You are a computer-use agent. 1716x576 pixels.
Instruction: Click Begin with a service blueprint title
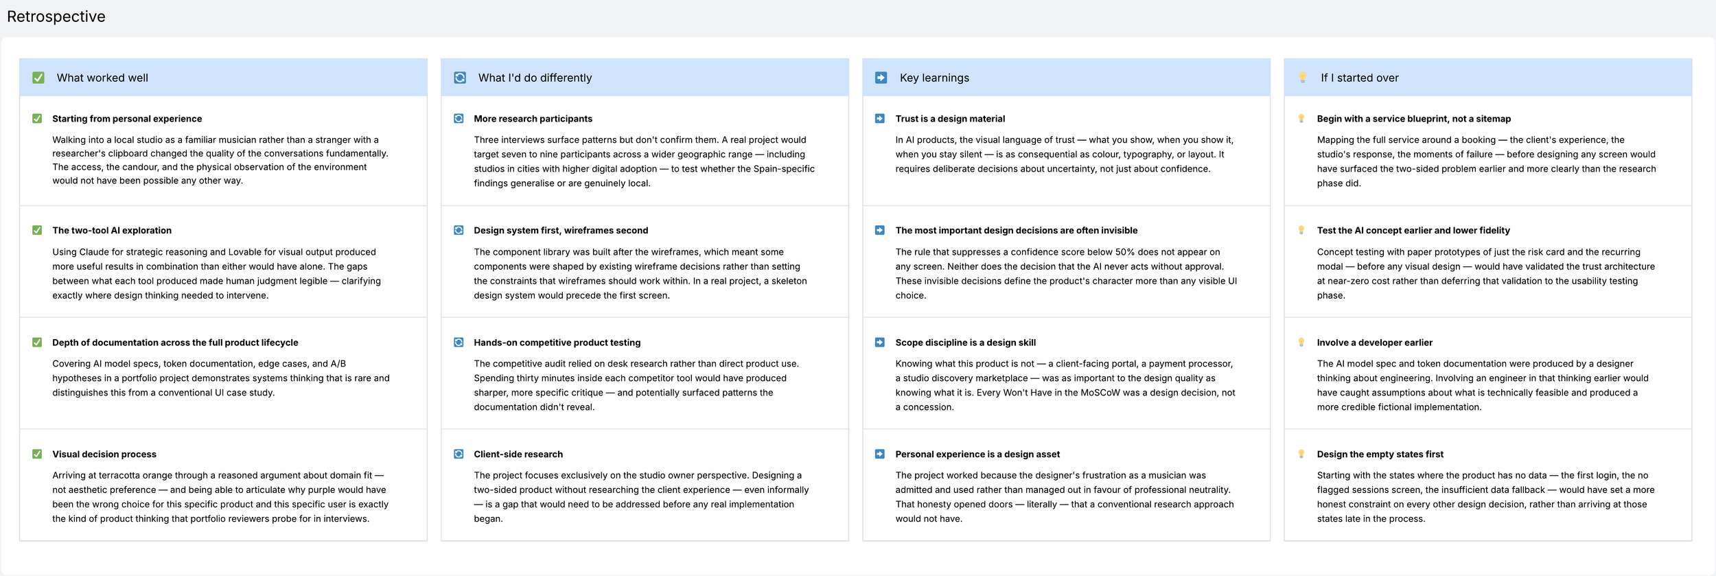(x=1413, y=119)
